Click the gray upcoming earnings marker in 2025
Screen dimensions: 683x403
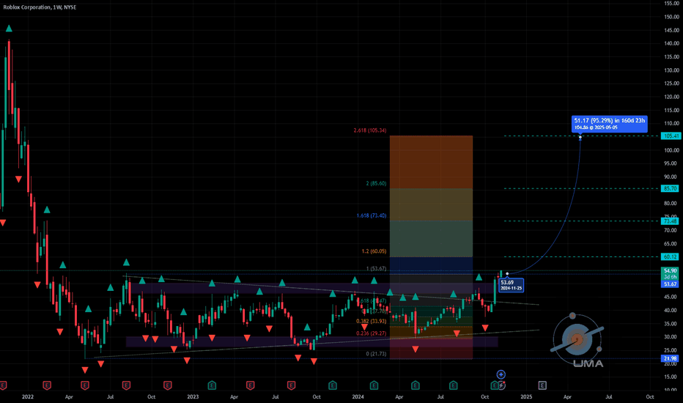(x=542, y=385)
